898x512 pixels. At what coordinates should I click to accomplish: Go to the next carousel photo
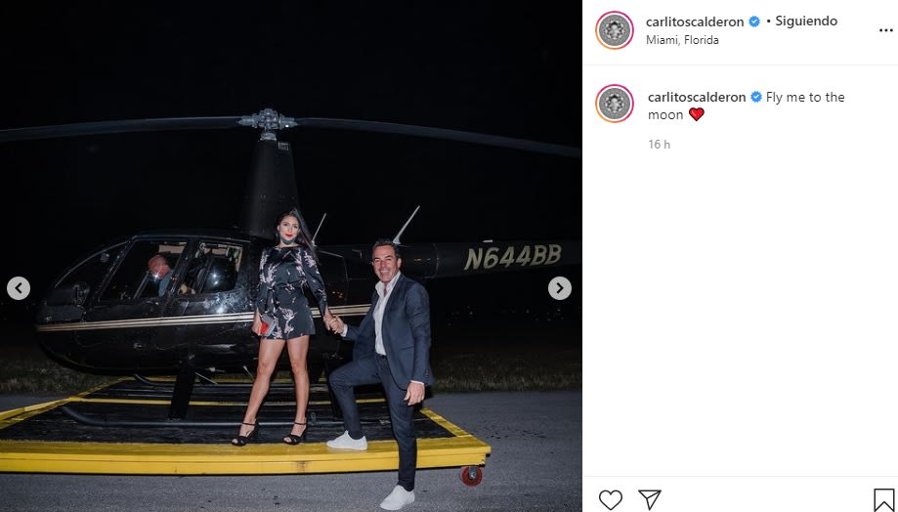[x=560, y=288]
